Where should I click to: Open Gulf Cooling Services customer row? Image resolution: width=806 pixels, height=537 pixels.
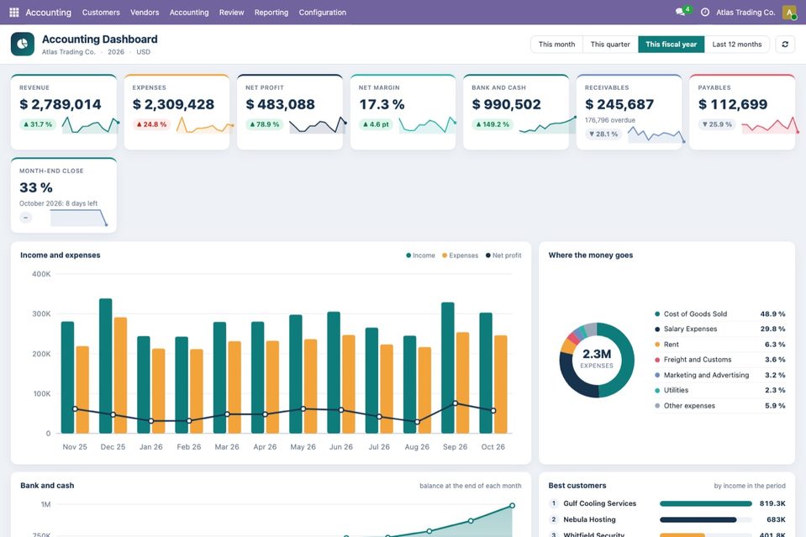tap(666, 503)
